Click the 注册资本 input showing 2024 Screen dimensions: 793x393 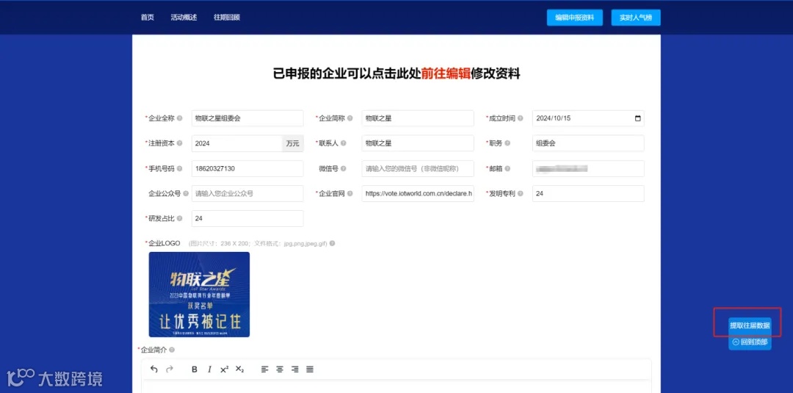tap(236, 143)
